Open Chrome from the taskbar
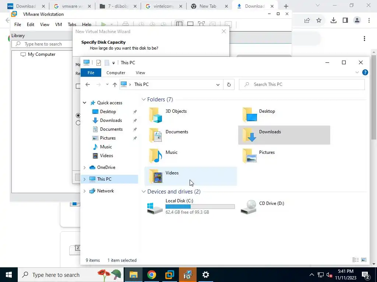Image resolution: width=377 pixels, height=282 pixels. coord(151,275)
